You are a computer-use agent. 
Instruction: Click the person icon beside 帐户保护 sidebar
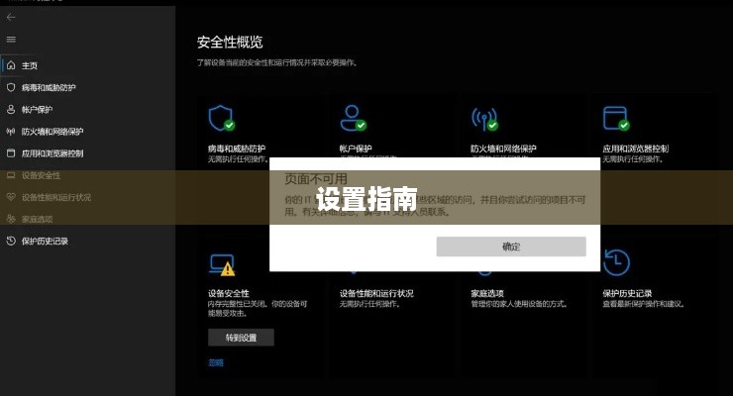pos(11,109)
